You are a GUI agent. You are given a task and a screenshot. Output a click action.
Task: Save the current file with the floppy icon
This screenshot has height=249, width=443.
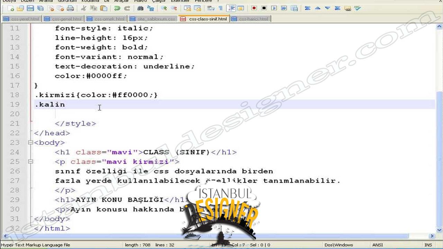[30, 8]
